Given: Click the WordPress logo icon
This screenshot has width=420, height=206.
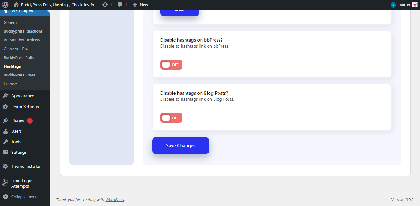Looking at the screenshot, I should point(5,5).
